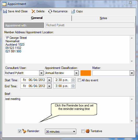Open the 30 minutes reminder dropdown
This screenshot has width=138, height=140.
(x=61, y=131)
